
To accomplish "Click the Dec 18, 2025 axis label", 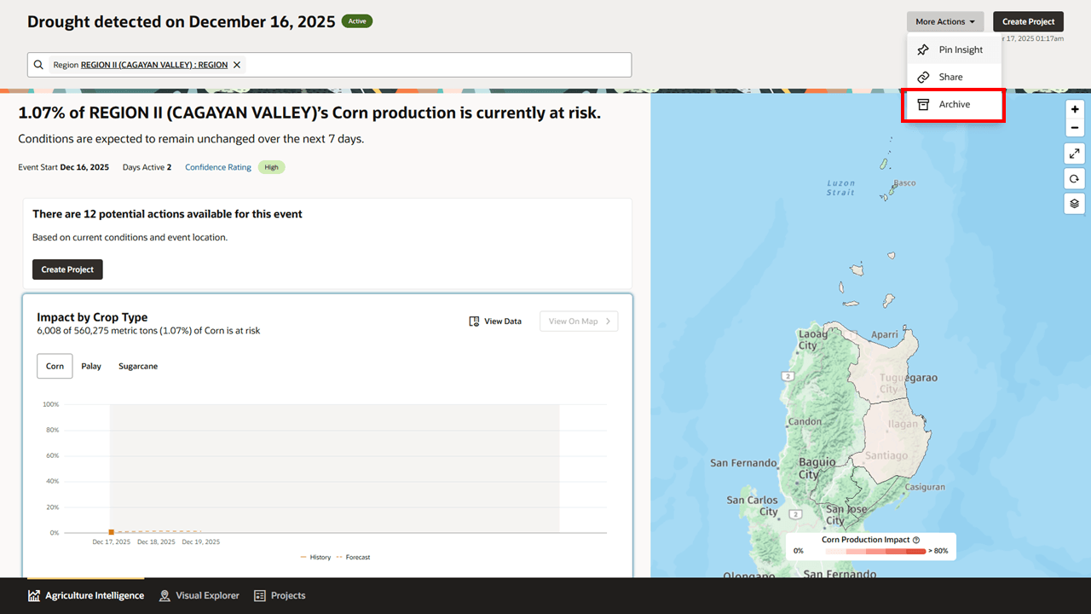I will [156, 542].
